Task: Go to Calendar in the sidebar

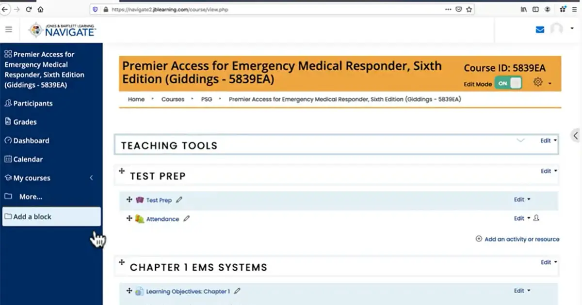Action: click(28, 159)
